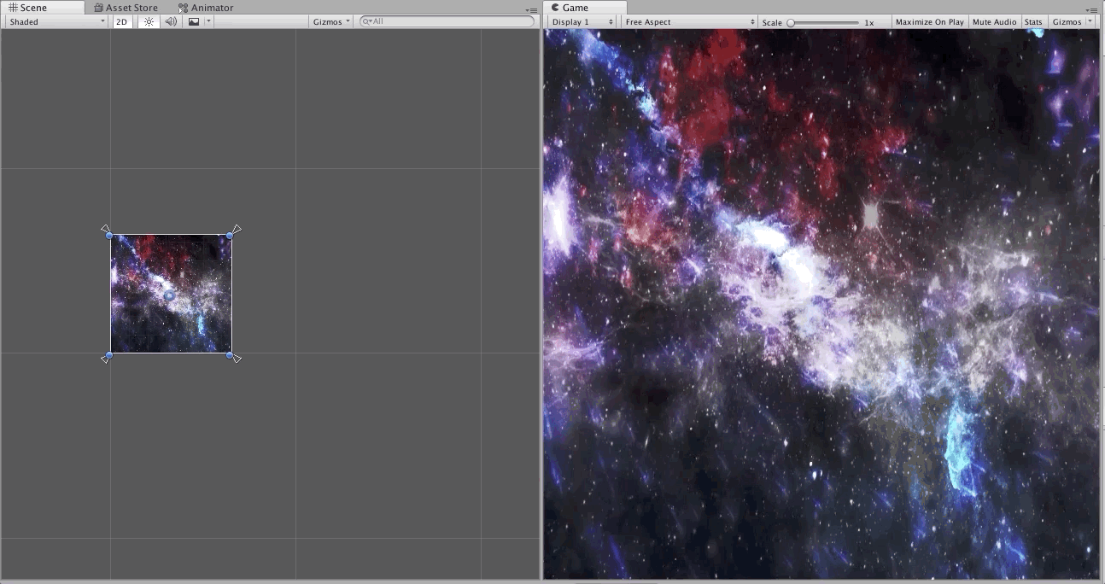1105x584 pixels.
Task: Open the Display 1 dropdown
Action: tap(582, 22)
